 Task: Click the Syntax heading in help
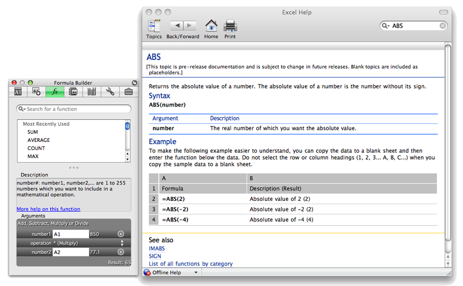click(x=160, y=96)
